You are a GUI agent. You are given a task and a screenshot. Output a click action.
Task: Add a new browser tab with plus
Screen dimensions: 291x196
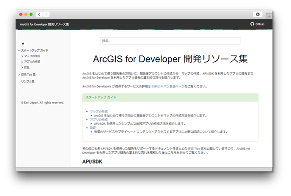coord(269,16)
